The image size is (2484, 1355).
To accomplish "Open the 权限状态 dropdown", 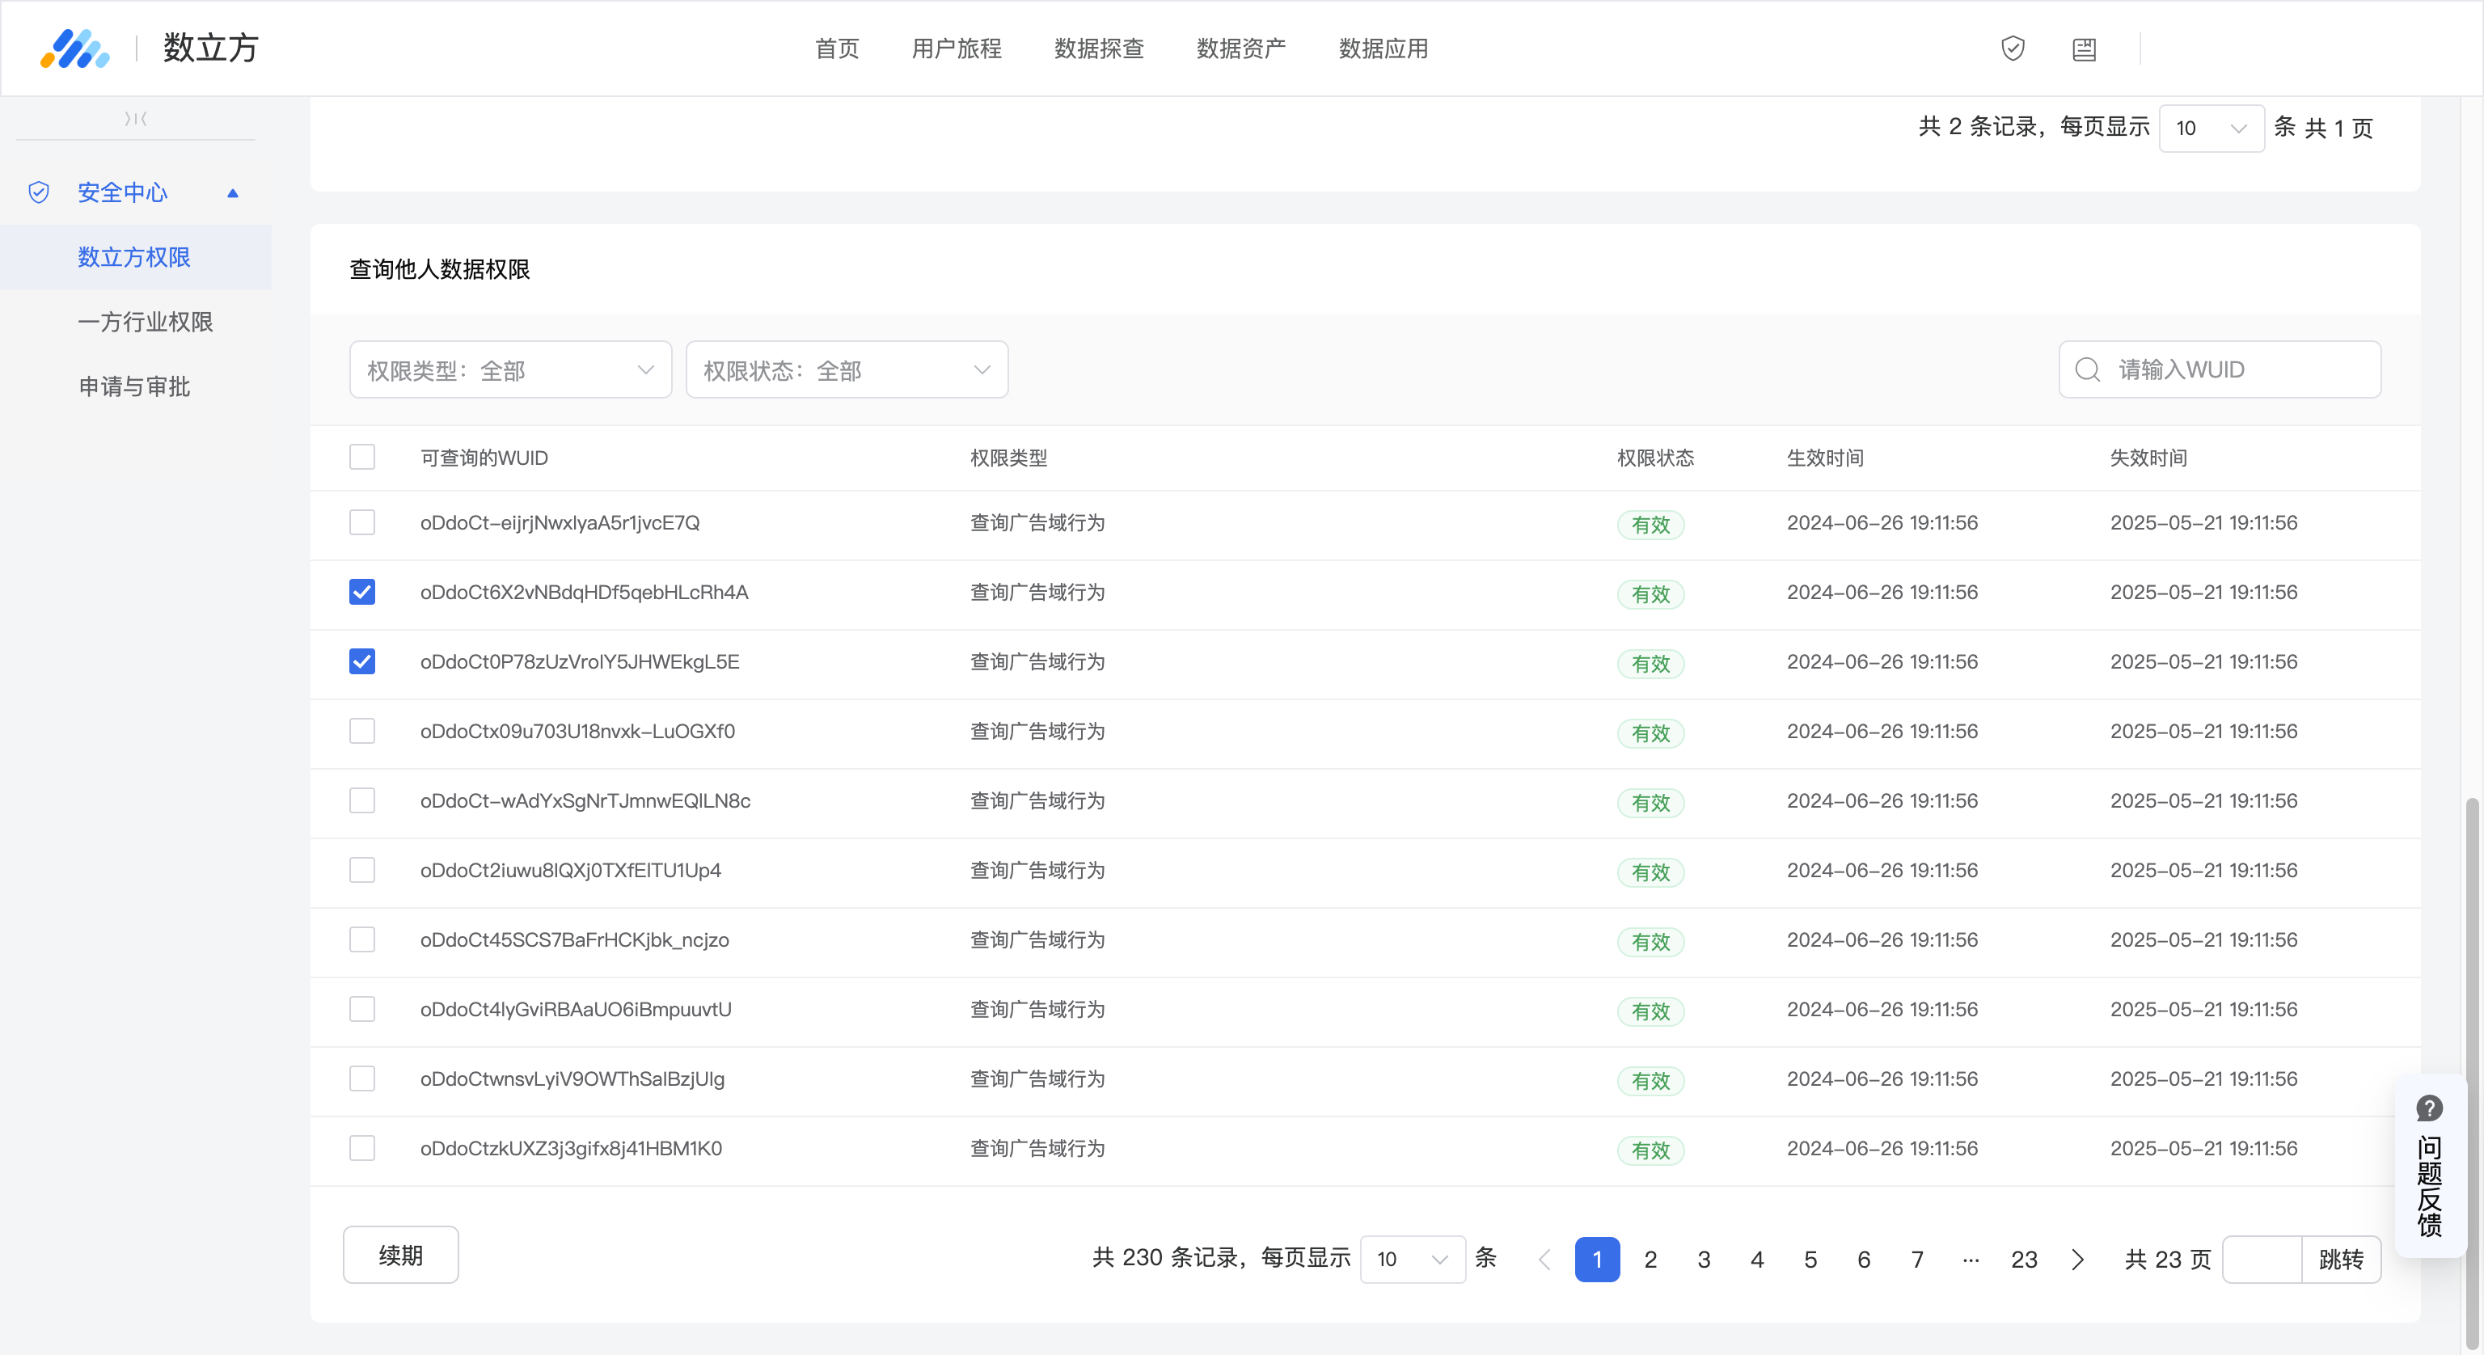I will (846, 369).
